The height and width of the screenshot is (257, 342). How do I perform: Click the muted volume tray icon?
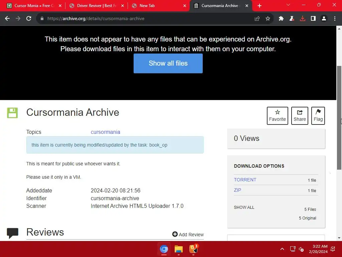point(301,249)
